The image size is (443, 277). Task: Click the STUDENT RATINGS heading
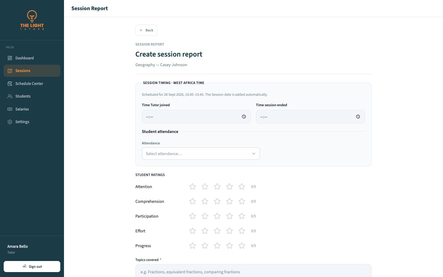point(150,175)
